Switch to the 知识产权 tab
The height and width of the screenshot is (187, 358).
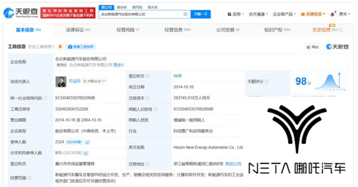(277, 30)
